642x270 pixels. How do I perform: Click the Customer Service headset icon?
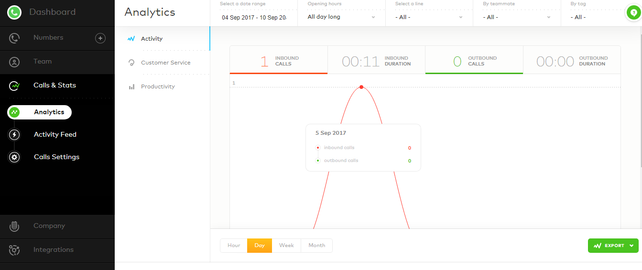[131, 63]
